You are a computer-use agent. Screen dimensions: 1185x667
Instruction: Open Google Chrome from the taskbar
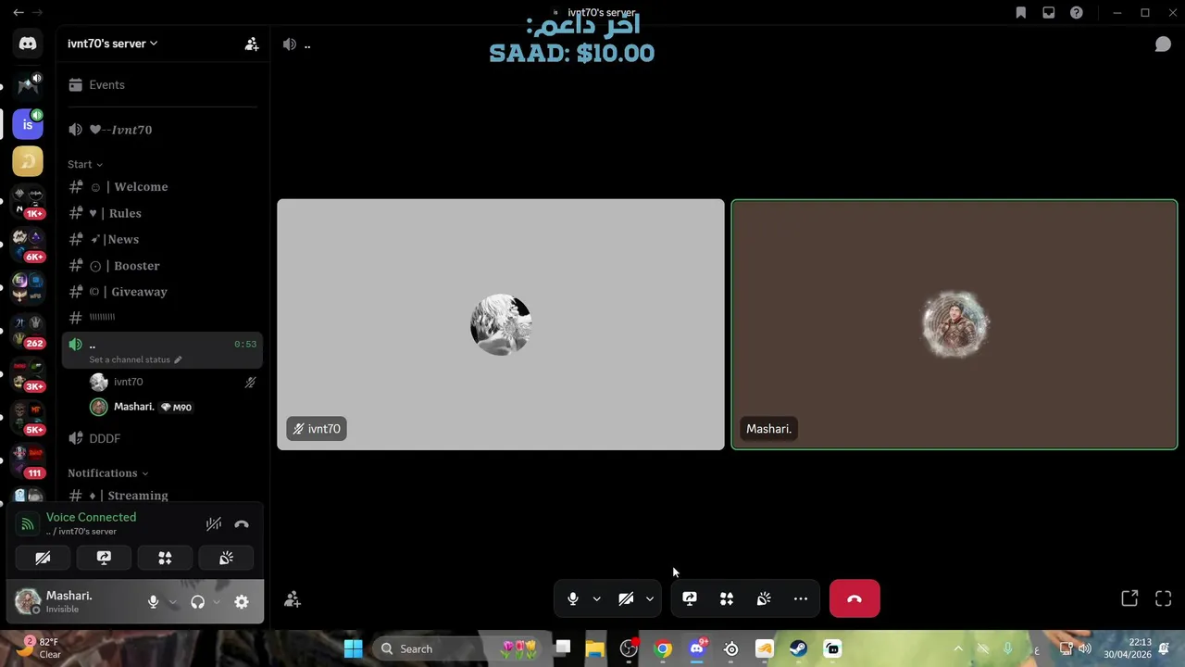coord(663,648)
